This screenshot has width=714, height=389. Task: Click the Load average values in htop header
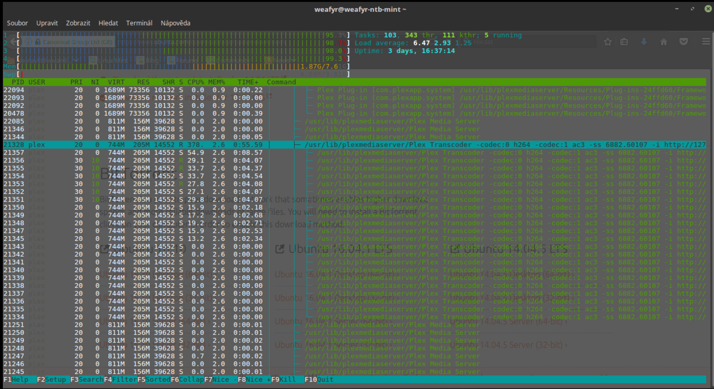[x=442, y=43]
